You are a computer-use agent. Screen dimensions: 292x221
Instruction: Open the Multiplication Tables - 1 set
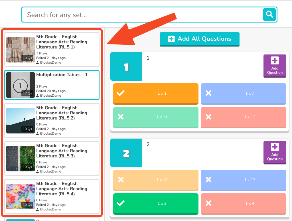[x=52, y=85]
